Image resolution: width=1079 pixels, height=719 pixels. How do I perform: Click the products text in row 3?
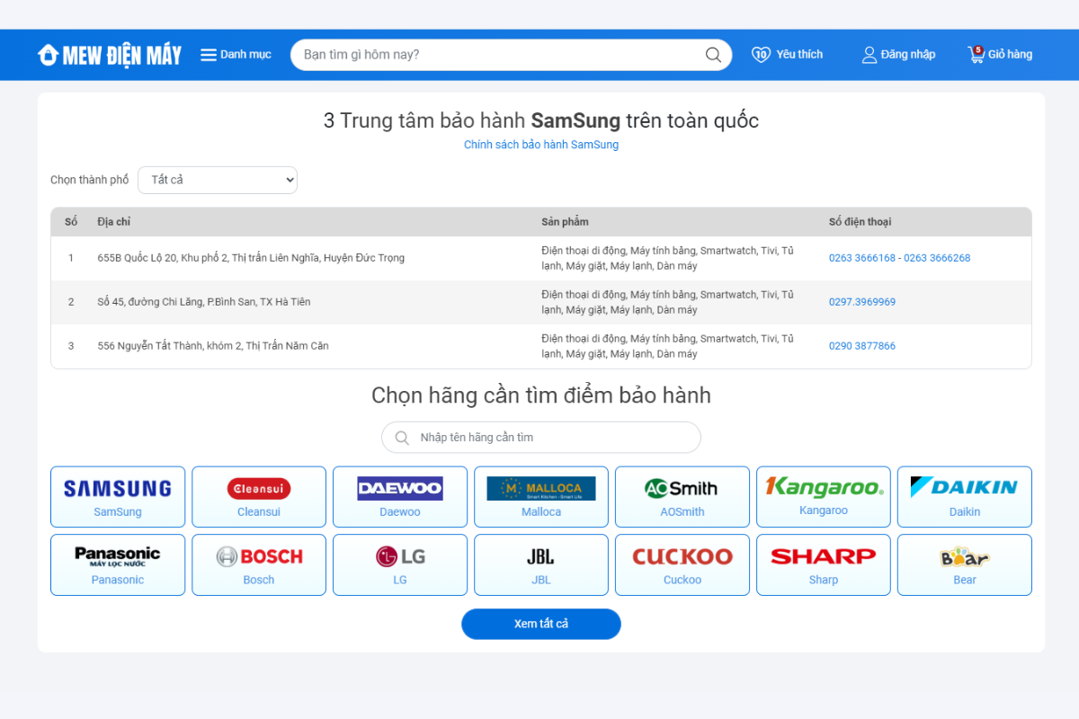[x=668, y=346]
